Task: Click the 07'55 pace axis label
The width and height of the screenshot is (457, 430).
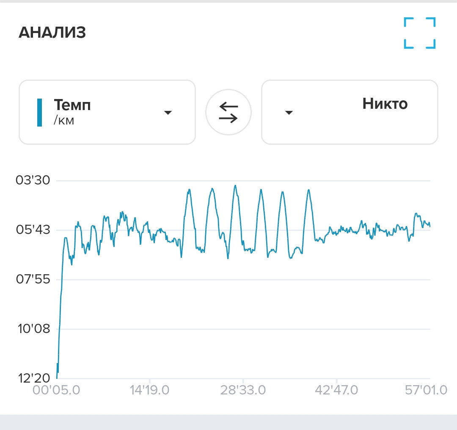Action: point(33,279)
